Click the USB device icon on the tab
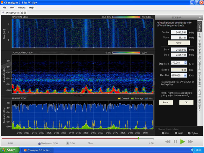Viewport: 204px width, 153px height. [x=3, y=13]
